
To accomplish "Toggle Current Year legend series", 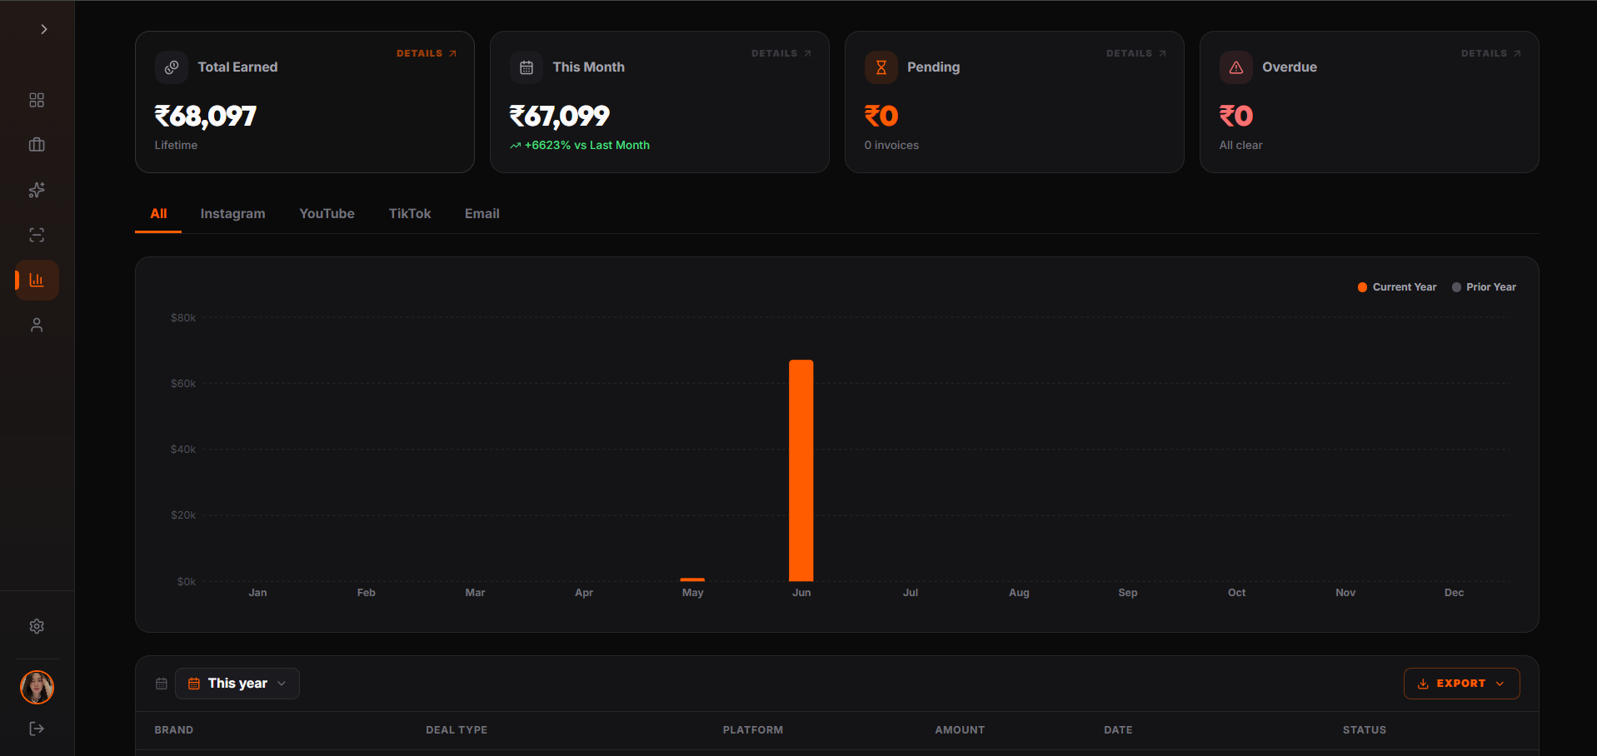I will pyautogui.click(x=1397, y=287).
